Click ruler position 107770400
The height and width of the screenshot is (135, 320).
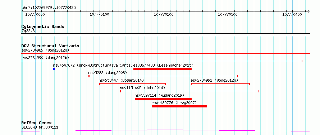[292, 14]
